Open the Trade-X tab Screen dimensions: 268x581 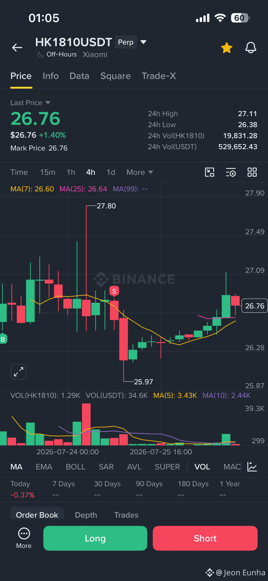coord(159,76)
